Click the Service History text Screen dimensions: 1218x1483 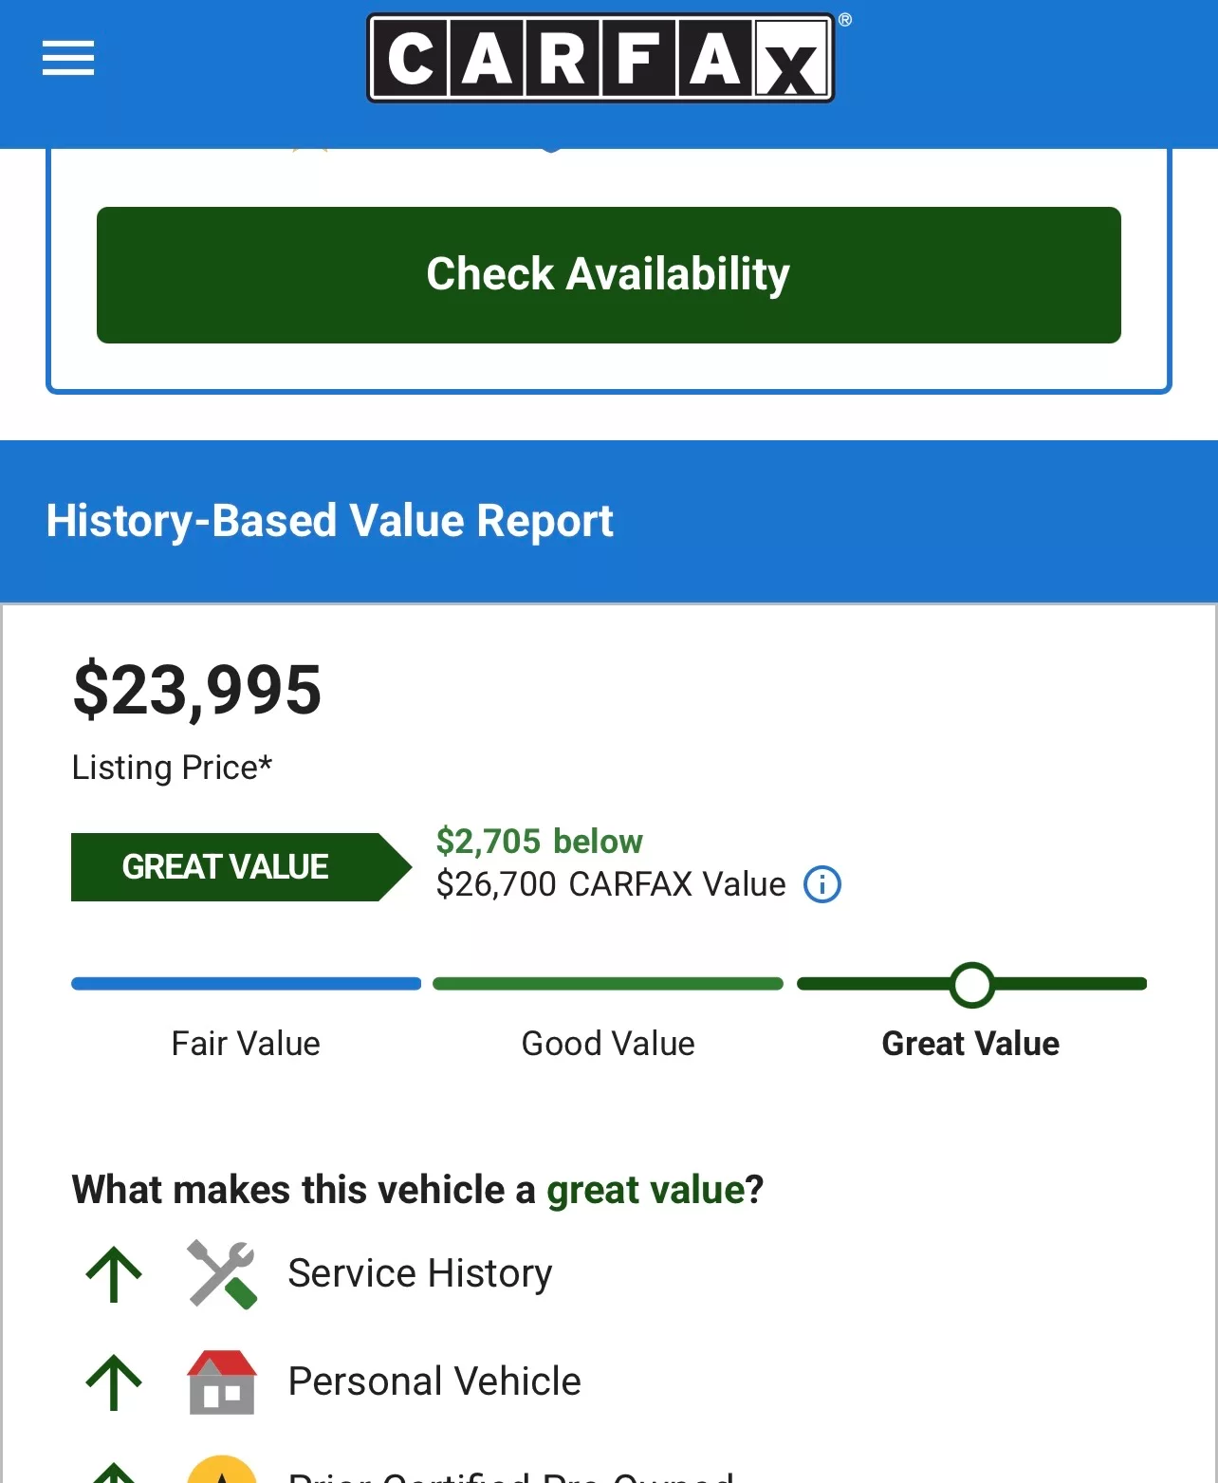(420, 1274)
